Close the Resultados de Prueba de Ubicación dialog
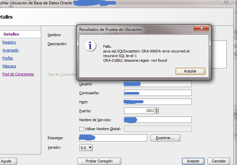 pyautogui.click(x=201, y=29)
